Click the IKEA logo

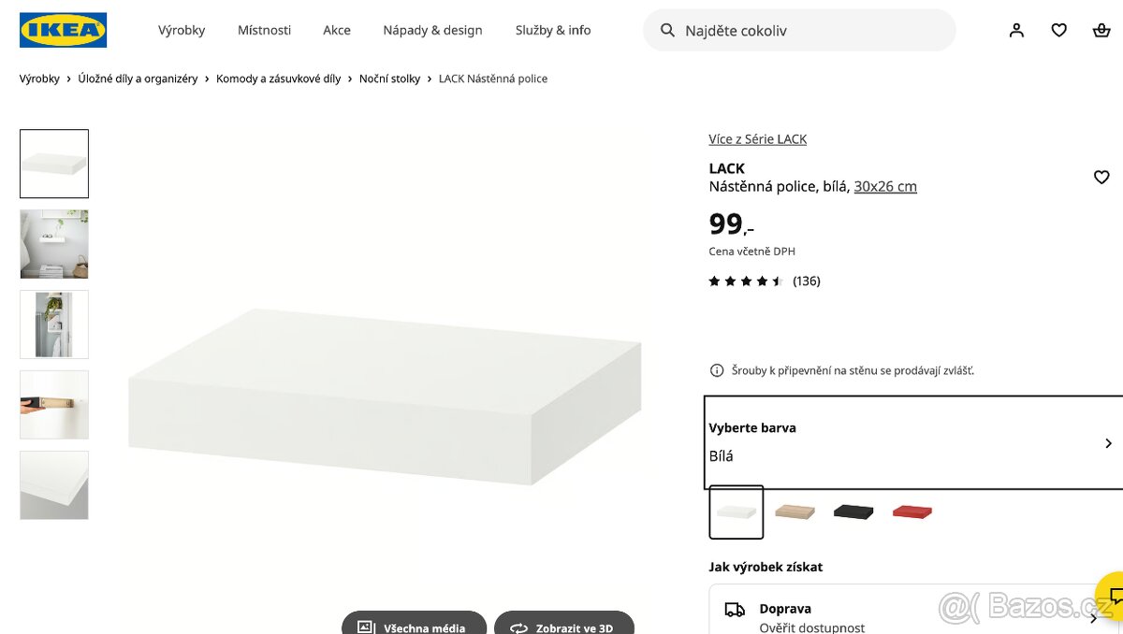pos(63,29)
